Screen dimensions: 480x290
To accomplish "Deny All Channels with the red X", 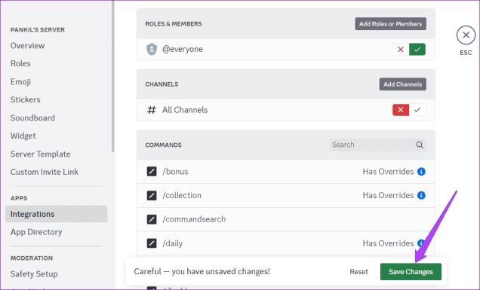I will [x=401, y=110].
